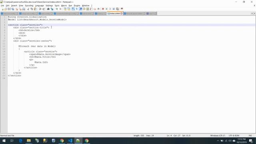Viewport: 256px width, 144px height.
Task: Click the New file toolbar icon
Action: (2, 9)
